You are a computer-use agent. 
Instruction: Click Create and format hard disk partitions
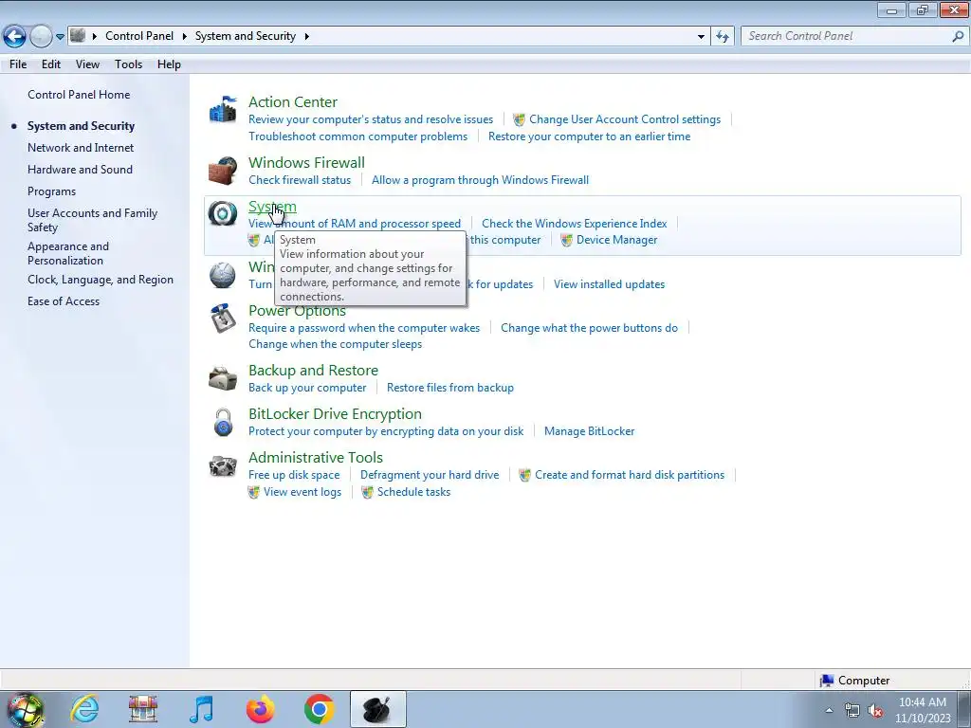[630, 475]
